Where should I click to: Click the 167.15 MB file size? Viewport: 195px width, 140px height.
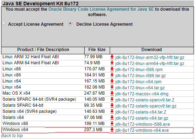click(94, 81)
